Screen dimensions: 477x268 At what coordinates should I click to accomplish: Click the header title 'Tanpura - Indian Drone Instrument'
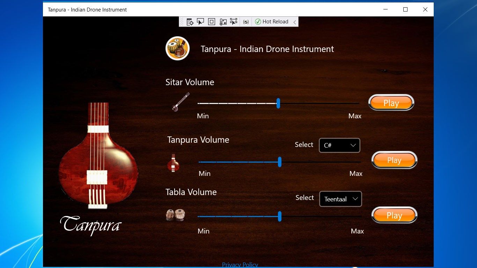267,49
